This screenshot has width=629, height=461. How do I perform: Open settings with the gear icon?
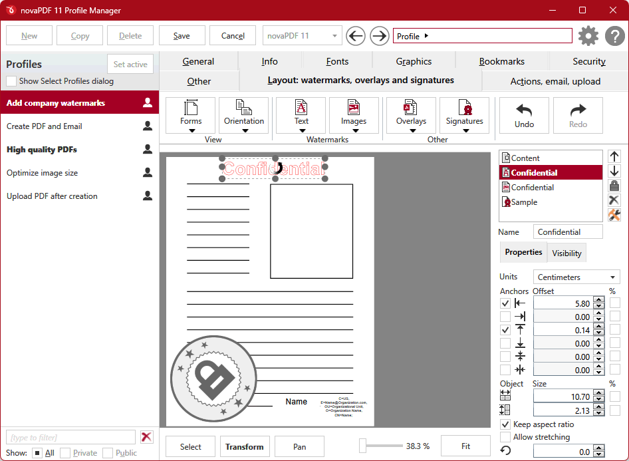(x=588, y=36)
